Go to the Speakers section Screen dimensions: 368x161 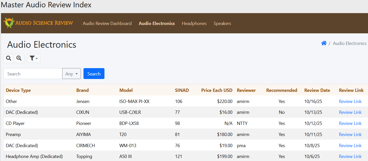222,23
